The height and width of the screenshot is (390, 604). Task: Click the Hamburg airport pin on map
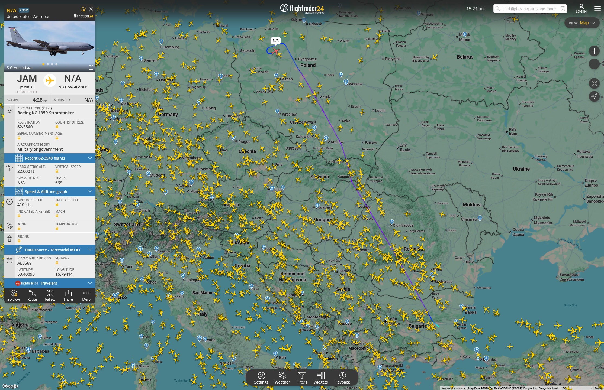point(161,41)
